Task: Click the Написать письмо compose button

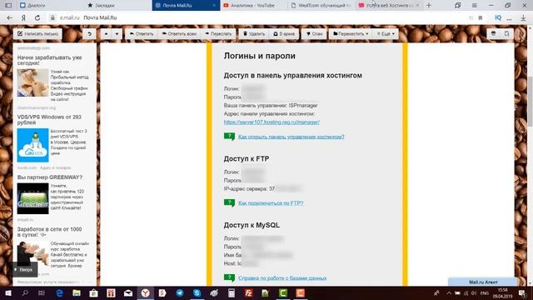Action: (x=37, y=33)
